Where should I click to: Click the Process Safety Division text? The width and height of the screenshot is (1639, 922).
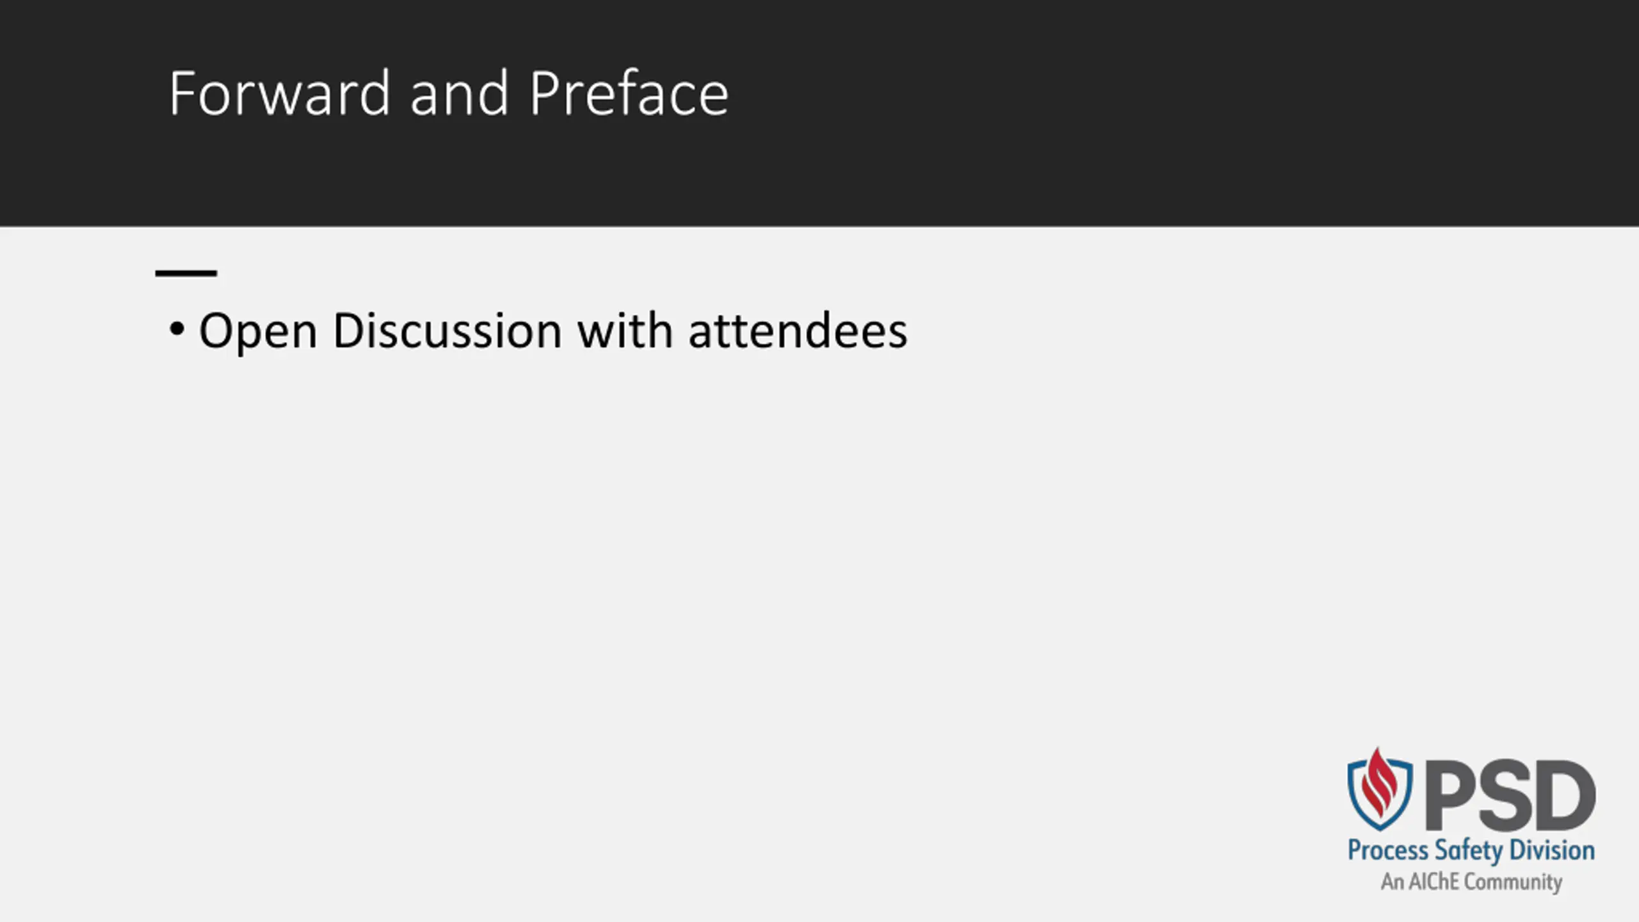(x=1471, y=850)
